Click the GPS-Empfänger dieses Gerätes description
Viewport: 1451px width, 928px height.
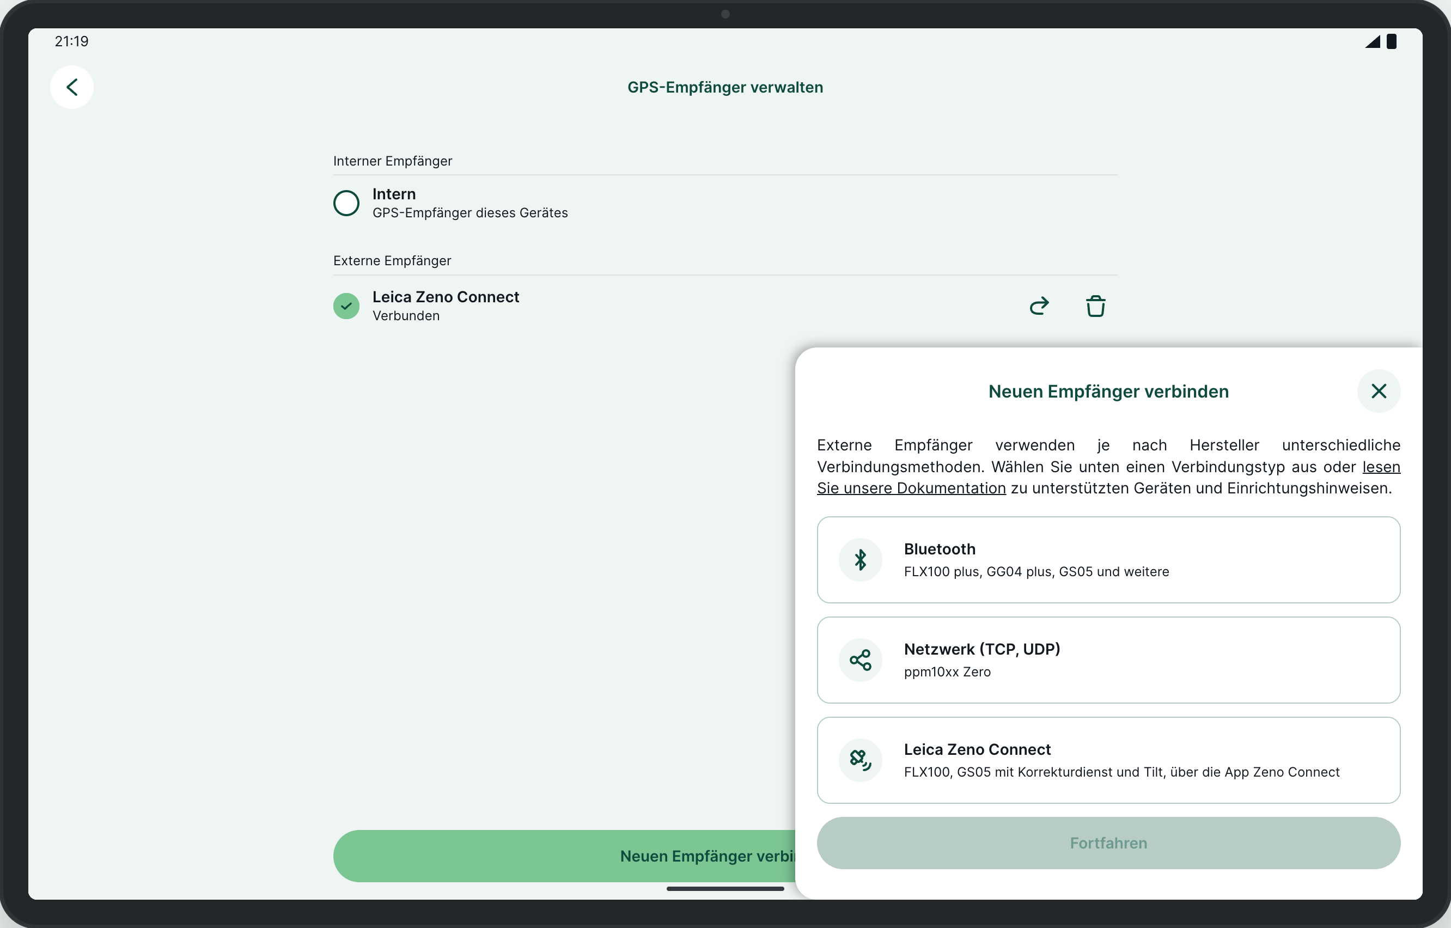click(470, 213)
